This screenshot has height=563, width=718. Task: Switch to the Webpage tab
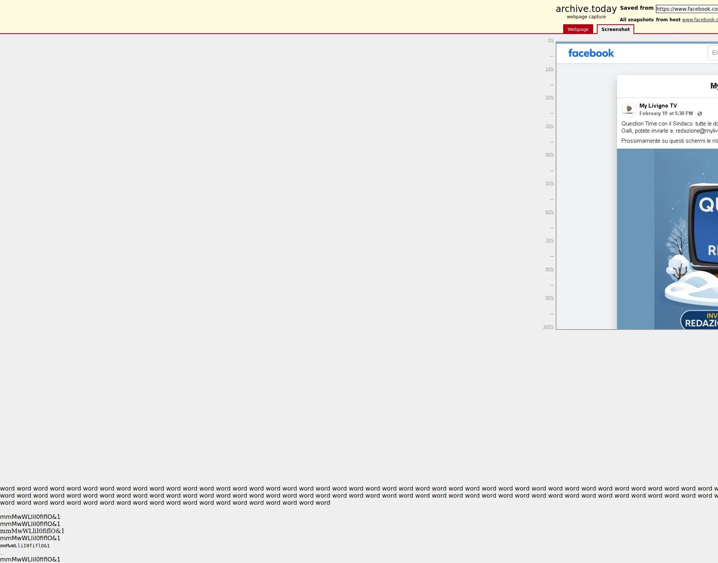pyautogui.click(x=578, y=30)
